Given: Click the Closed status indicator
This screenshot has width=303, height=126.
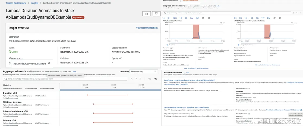Looking at the screenshot, I should pyautogui.click(x=13, y=52).
